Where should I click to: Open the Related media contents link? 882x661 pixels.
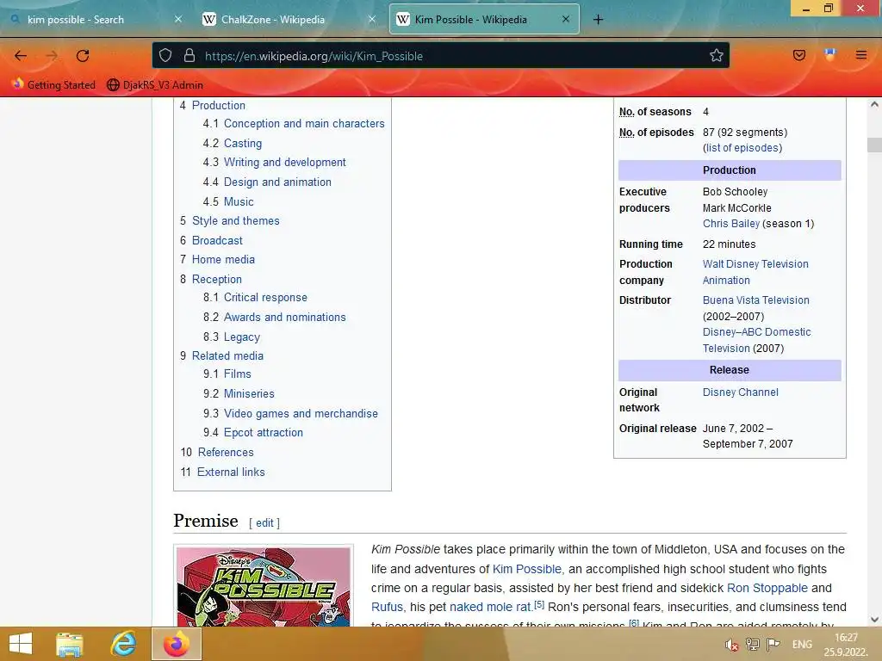(x=227, y=355)
